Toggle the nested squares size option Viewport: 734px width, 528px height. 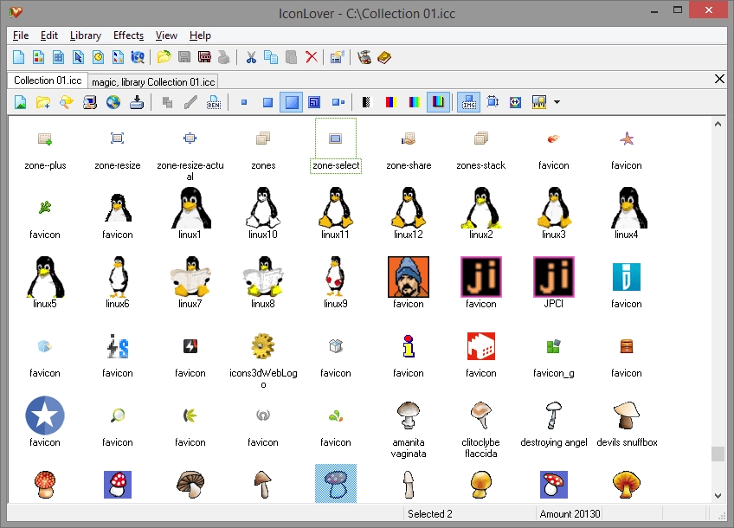click(x=314, y=102)
